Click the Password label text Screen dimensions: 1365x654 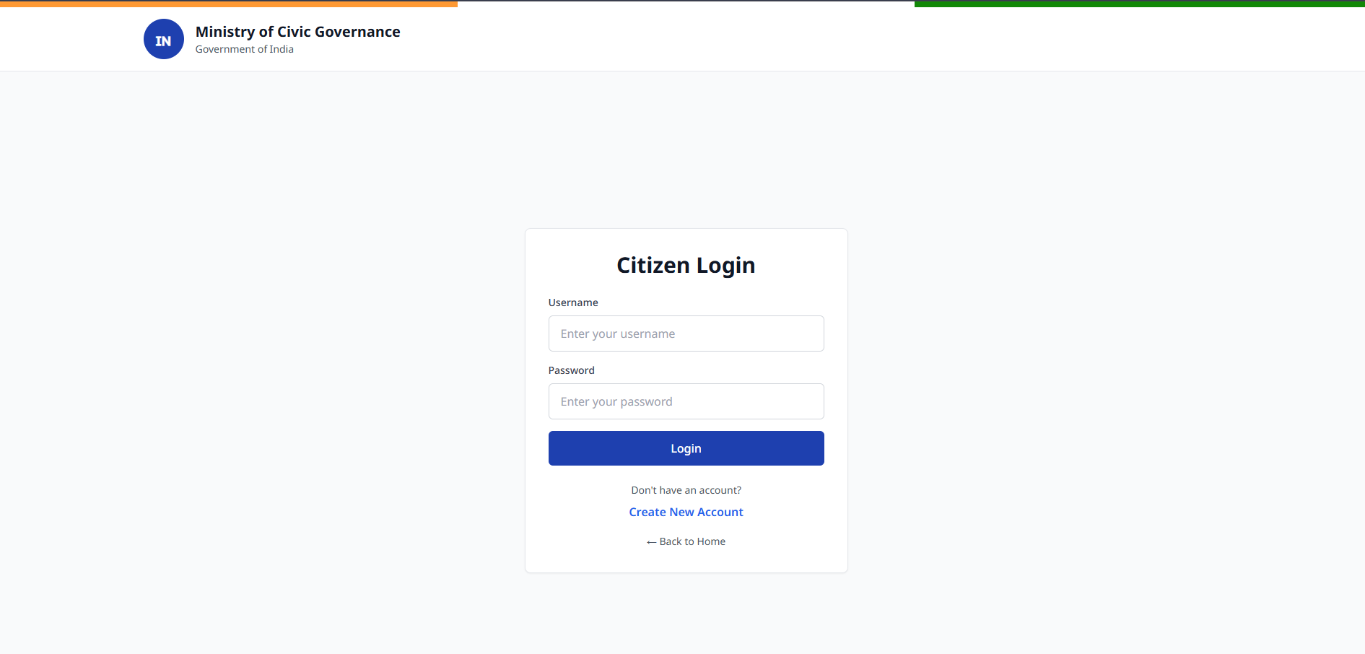click(x=571, y=370)
